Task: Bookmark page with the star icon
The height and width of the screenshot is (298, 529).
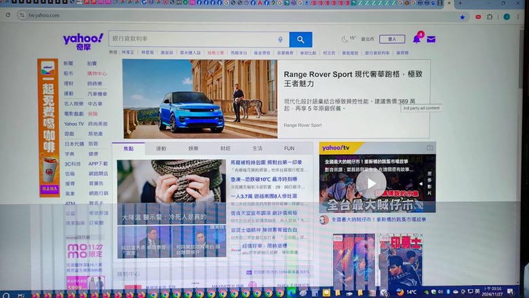Action: 463,17
